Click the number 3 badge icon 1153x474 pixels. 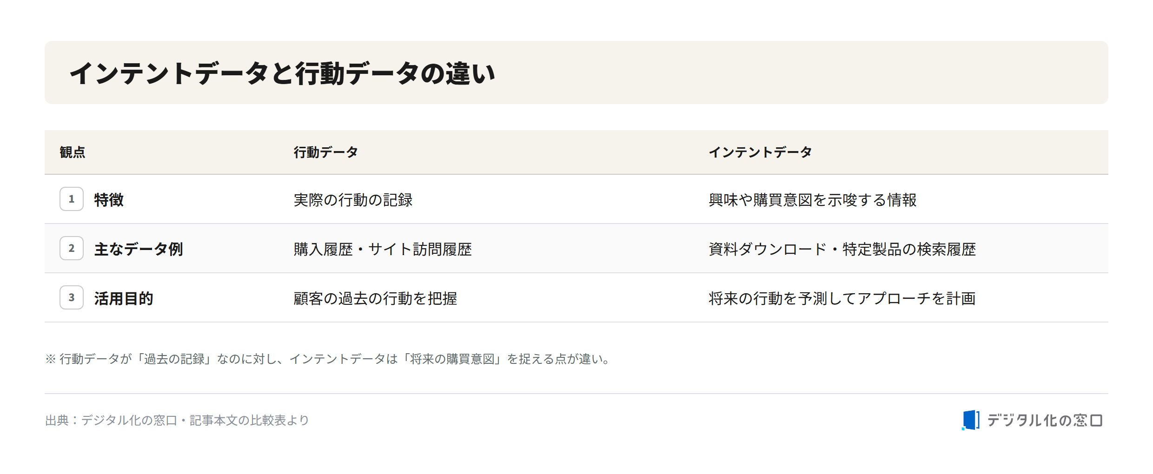click(72, 297)
